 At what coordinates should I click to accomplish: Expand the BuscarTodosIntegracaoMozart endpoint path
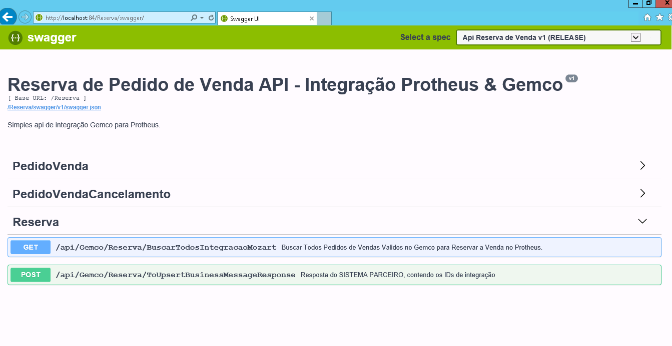[x=166, y=247]
